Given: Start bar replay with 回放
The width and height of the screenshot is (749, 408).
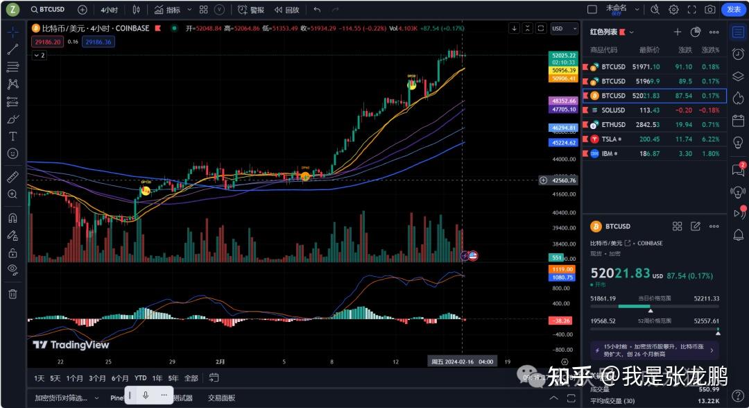Looking at the screenshot, I should (287, 10).
